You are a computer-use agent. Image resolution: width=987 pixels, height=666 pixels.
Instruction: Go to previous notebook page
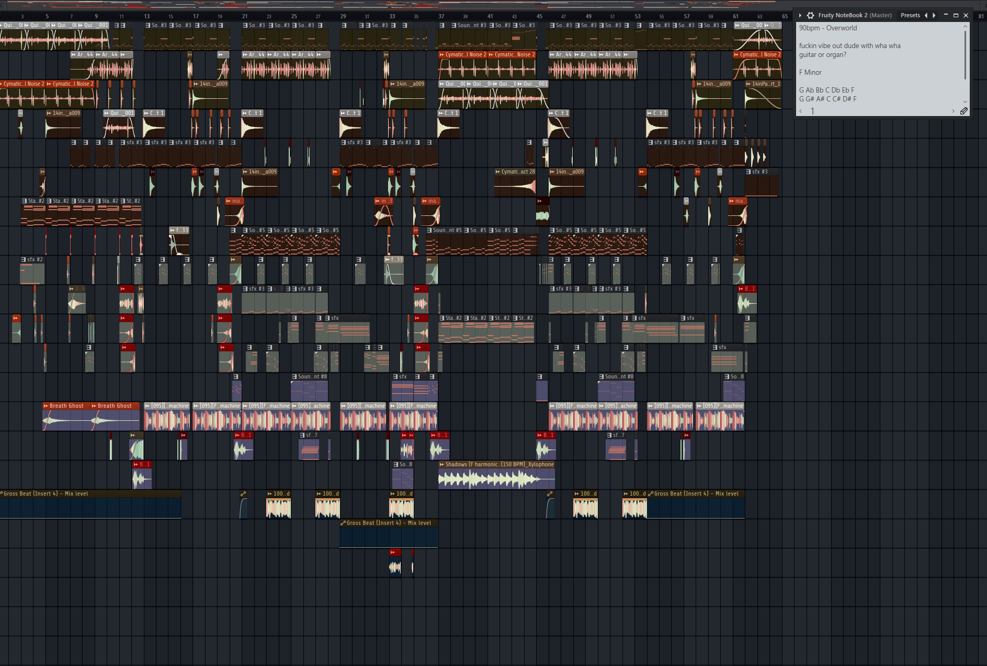point(800,111)
